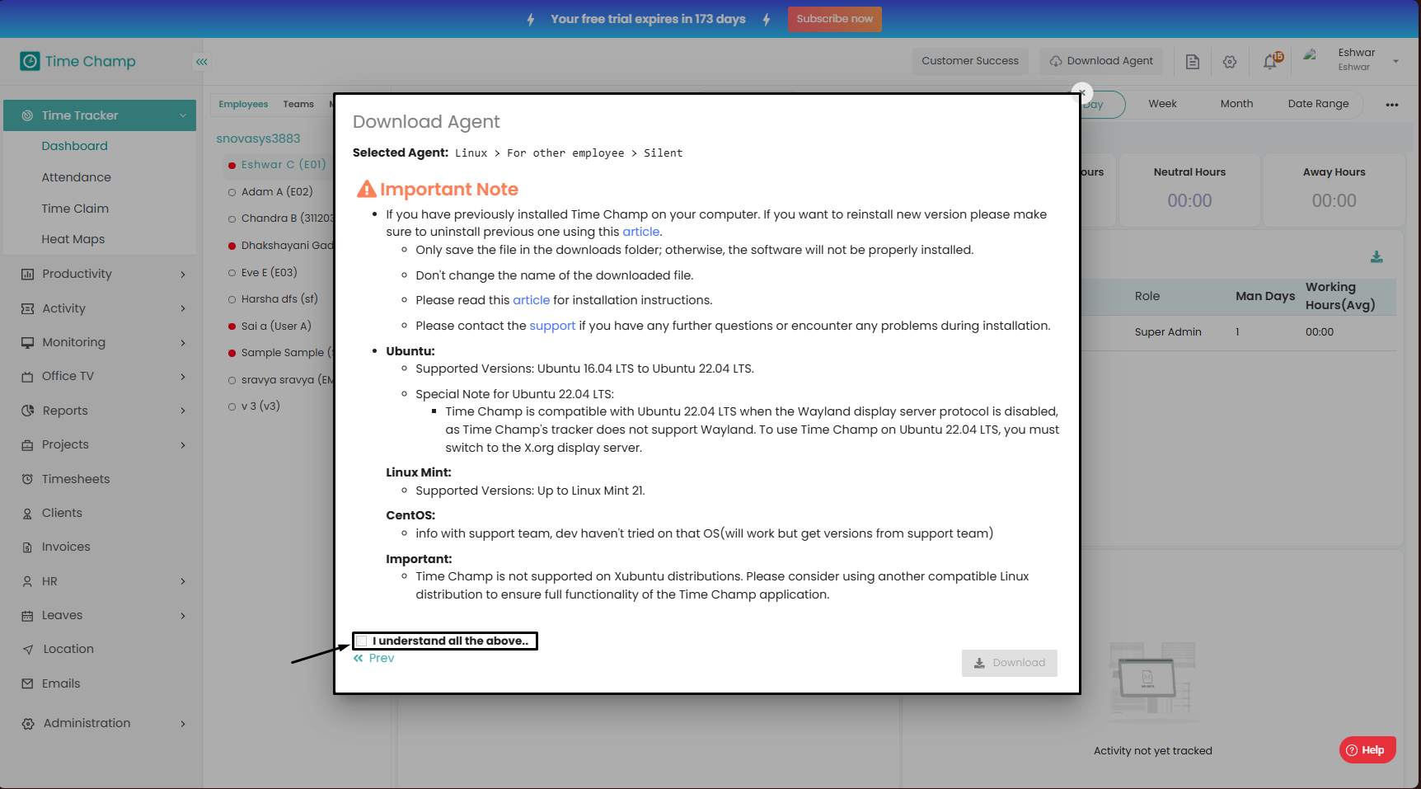Open the document icon in header

pyautogui.click(x=1192, y=62)
